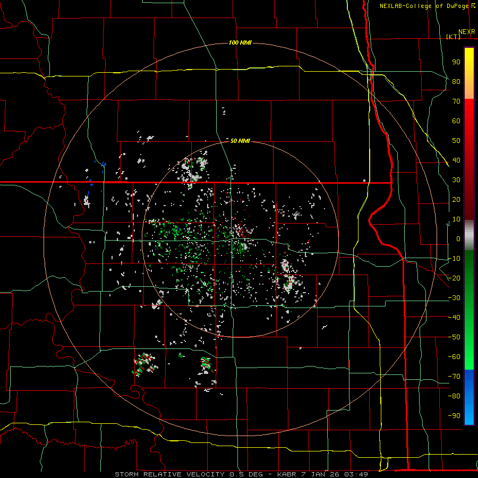Click the NEXR label above the color scale

467,32
